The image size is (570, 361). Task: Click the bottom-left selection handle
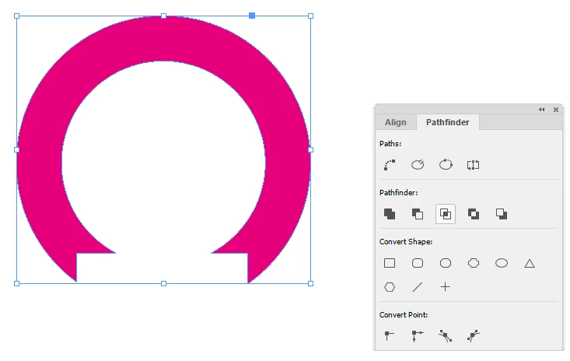click(x=17, y=283)
